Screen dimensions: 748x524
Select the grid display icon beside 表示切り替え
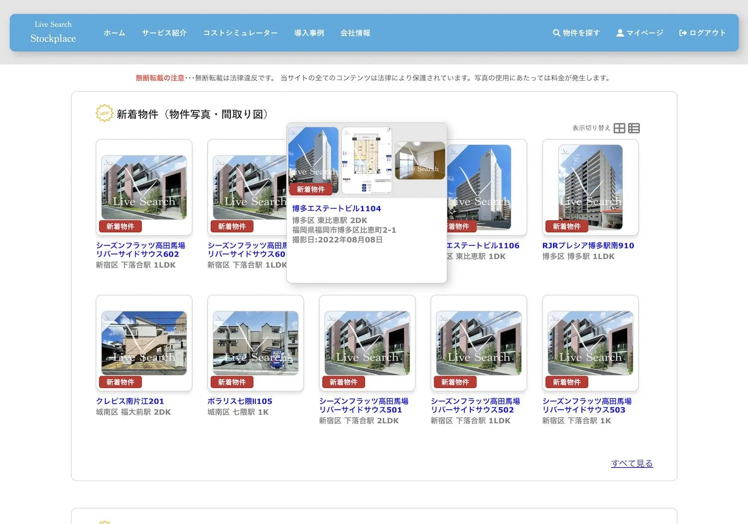(619, 128)
